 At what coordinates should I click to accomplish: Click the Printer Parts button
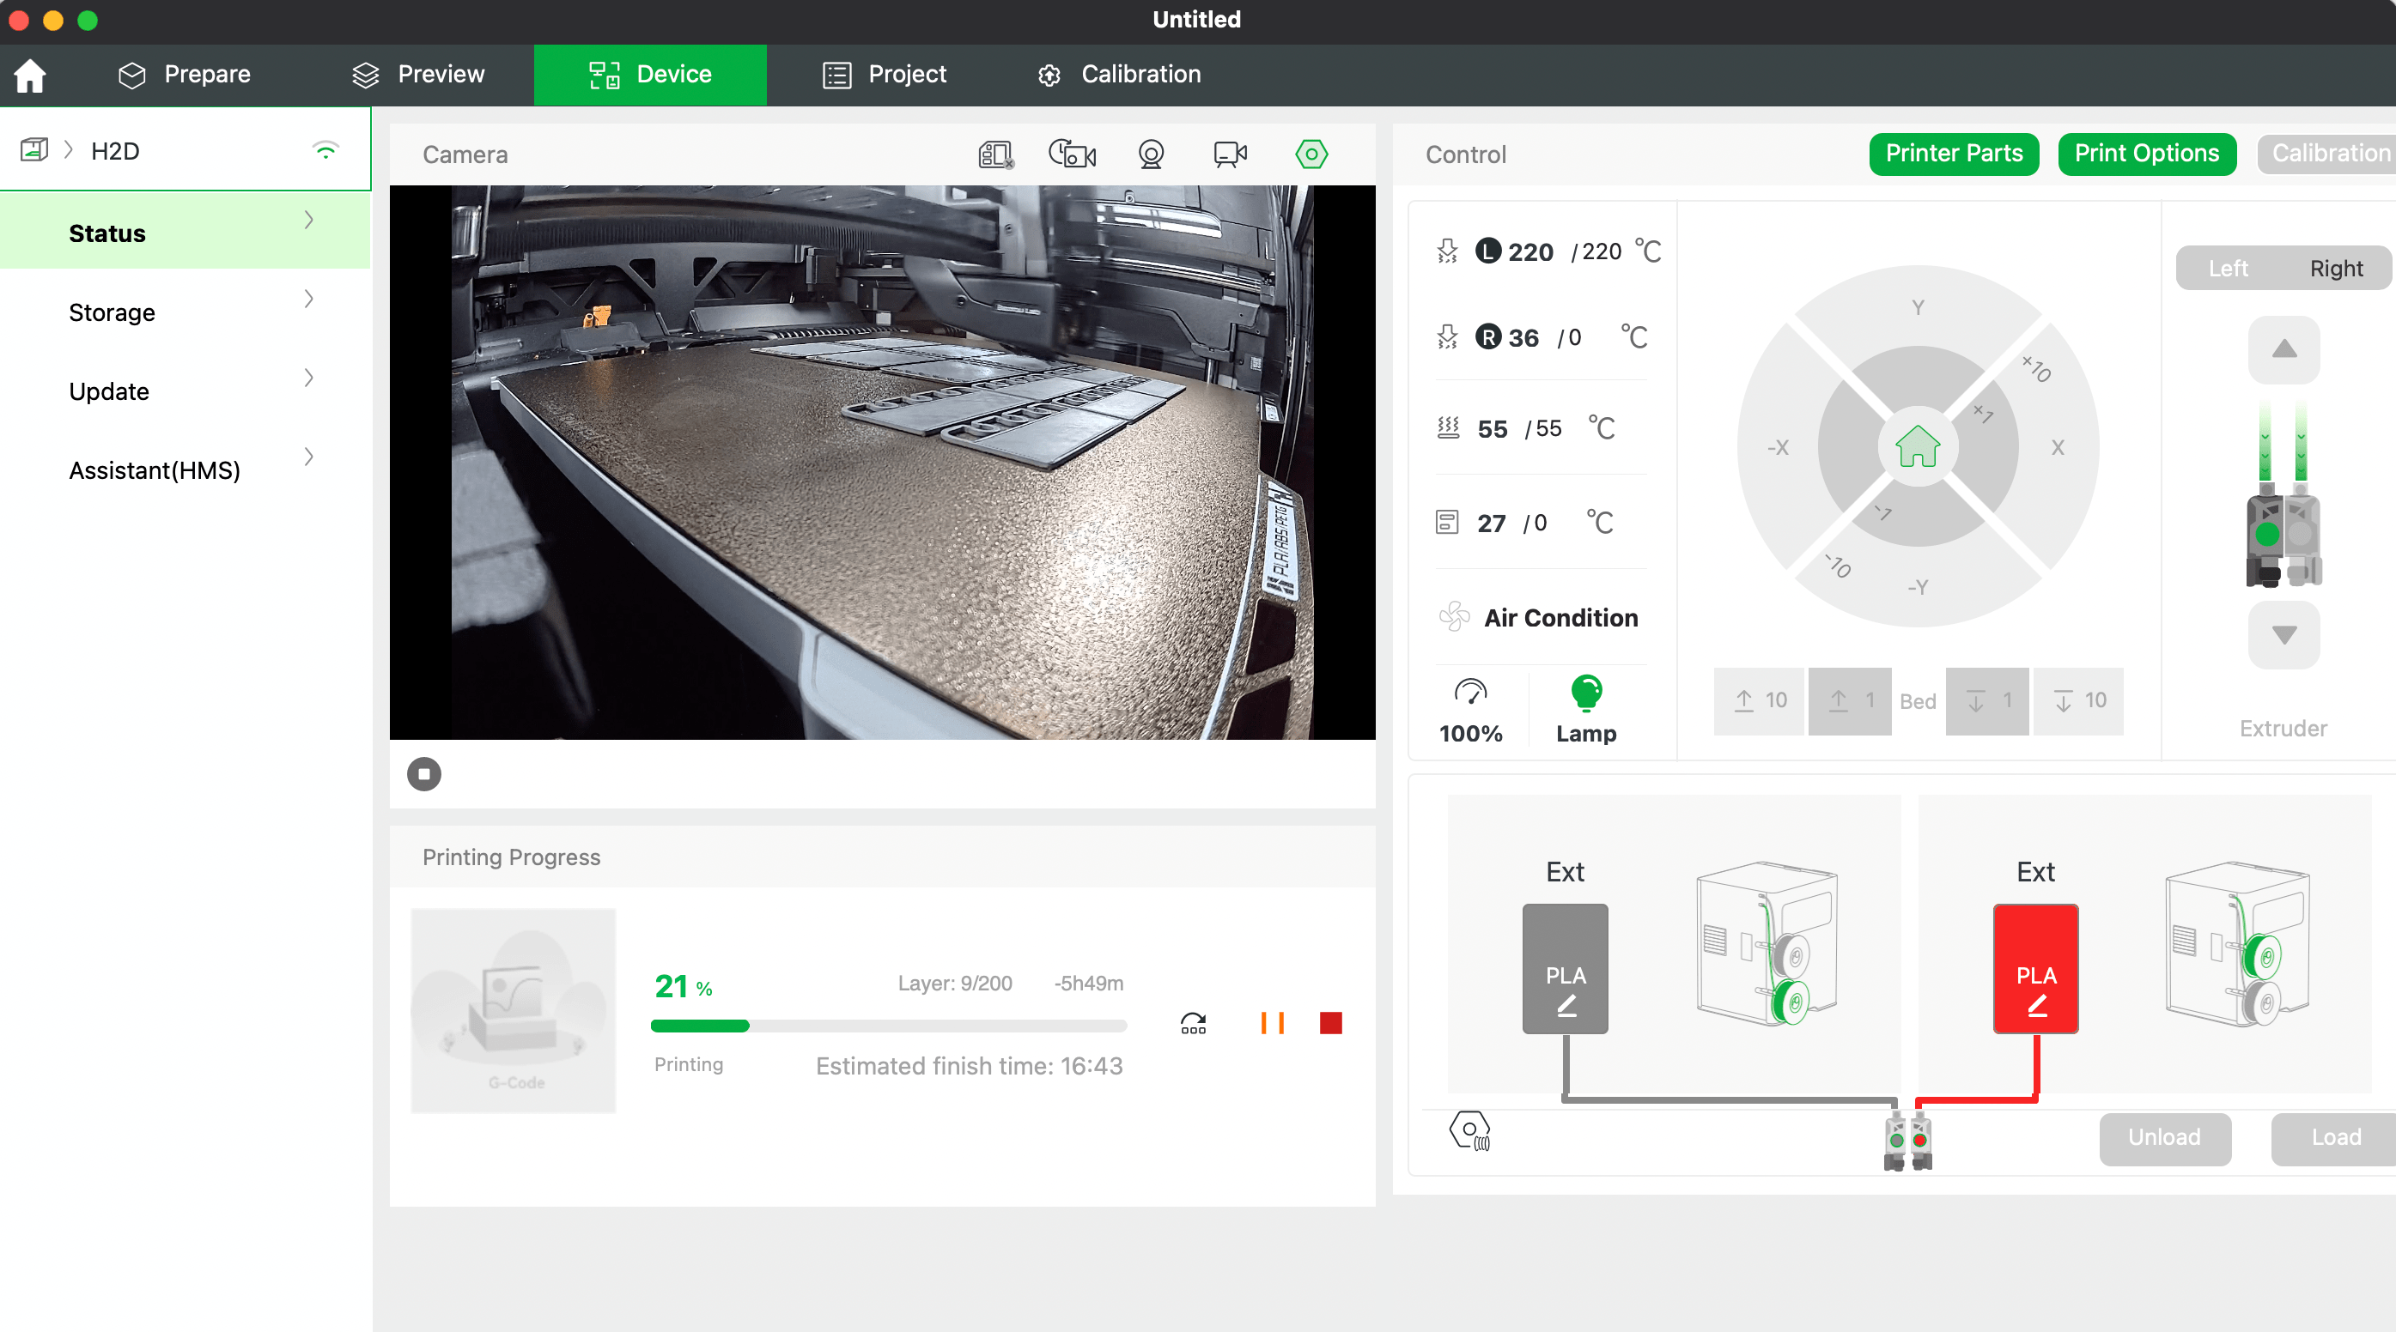(x=1953, y=154)
